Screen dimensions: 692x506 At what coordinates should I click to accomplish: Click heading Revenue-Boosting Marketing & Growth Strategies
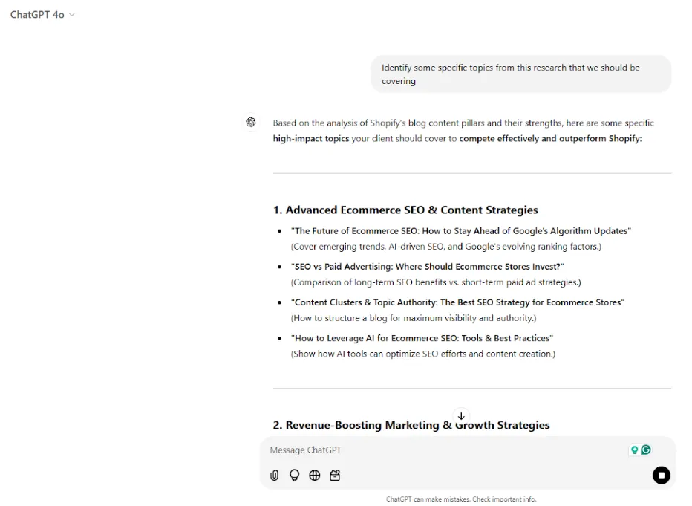[411, 425]
